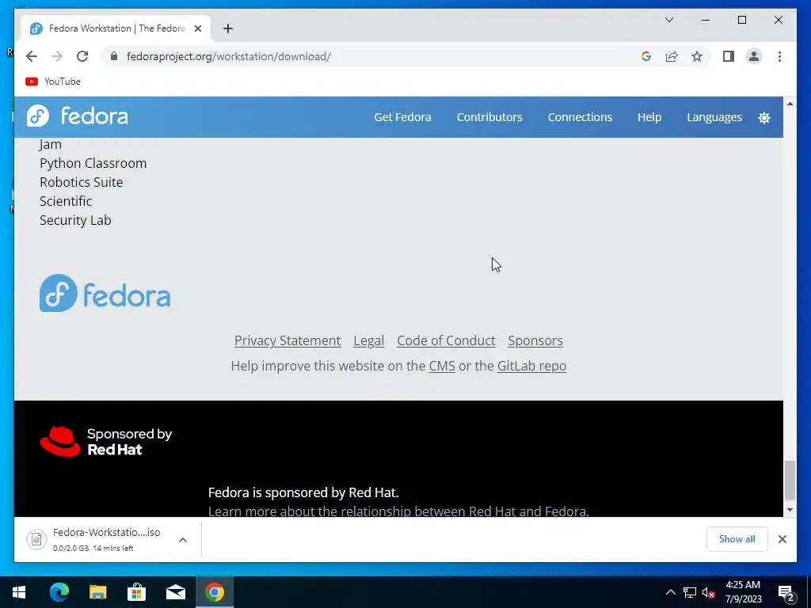Click the lock site info icon
The height and width of the screenshot is (608, 811).
click(x=114, y=56)
